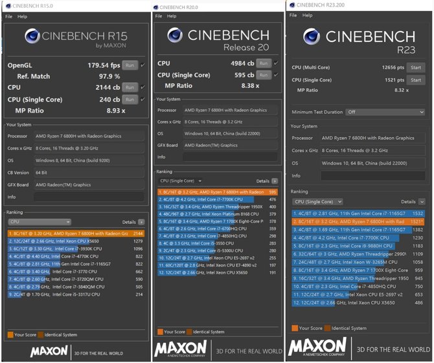Click the OS value in R23 system

coord(373,163)
